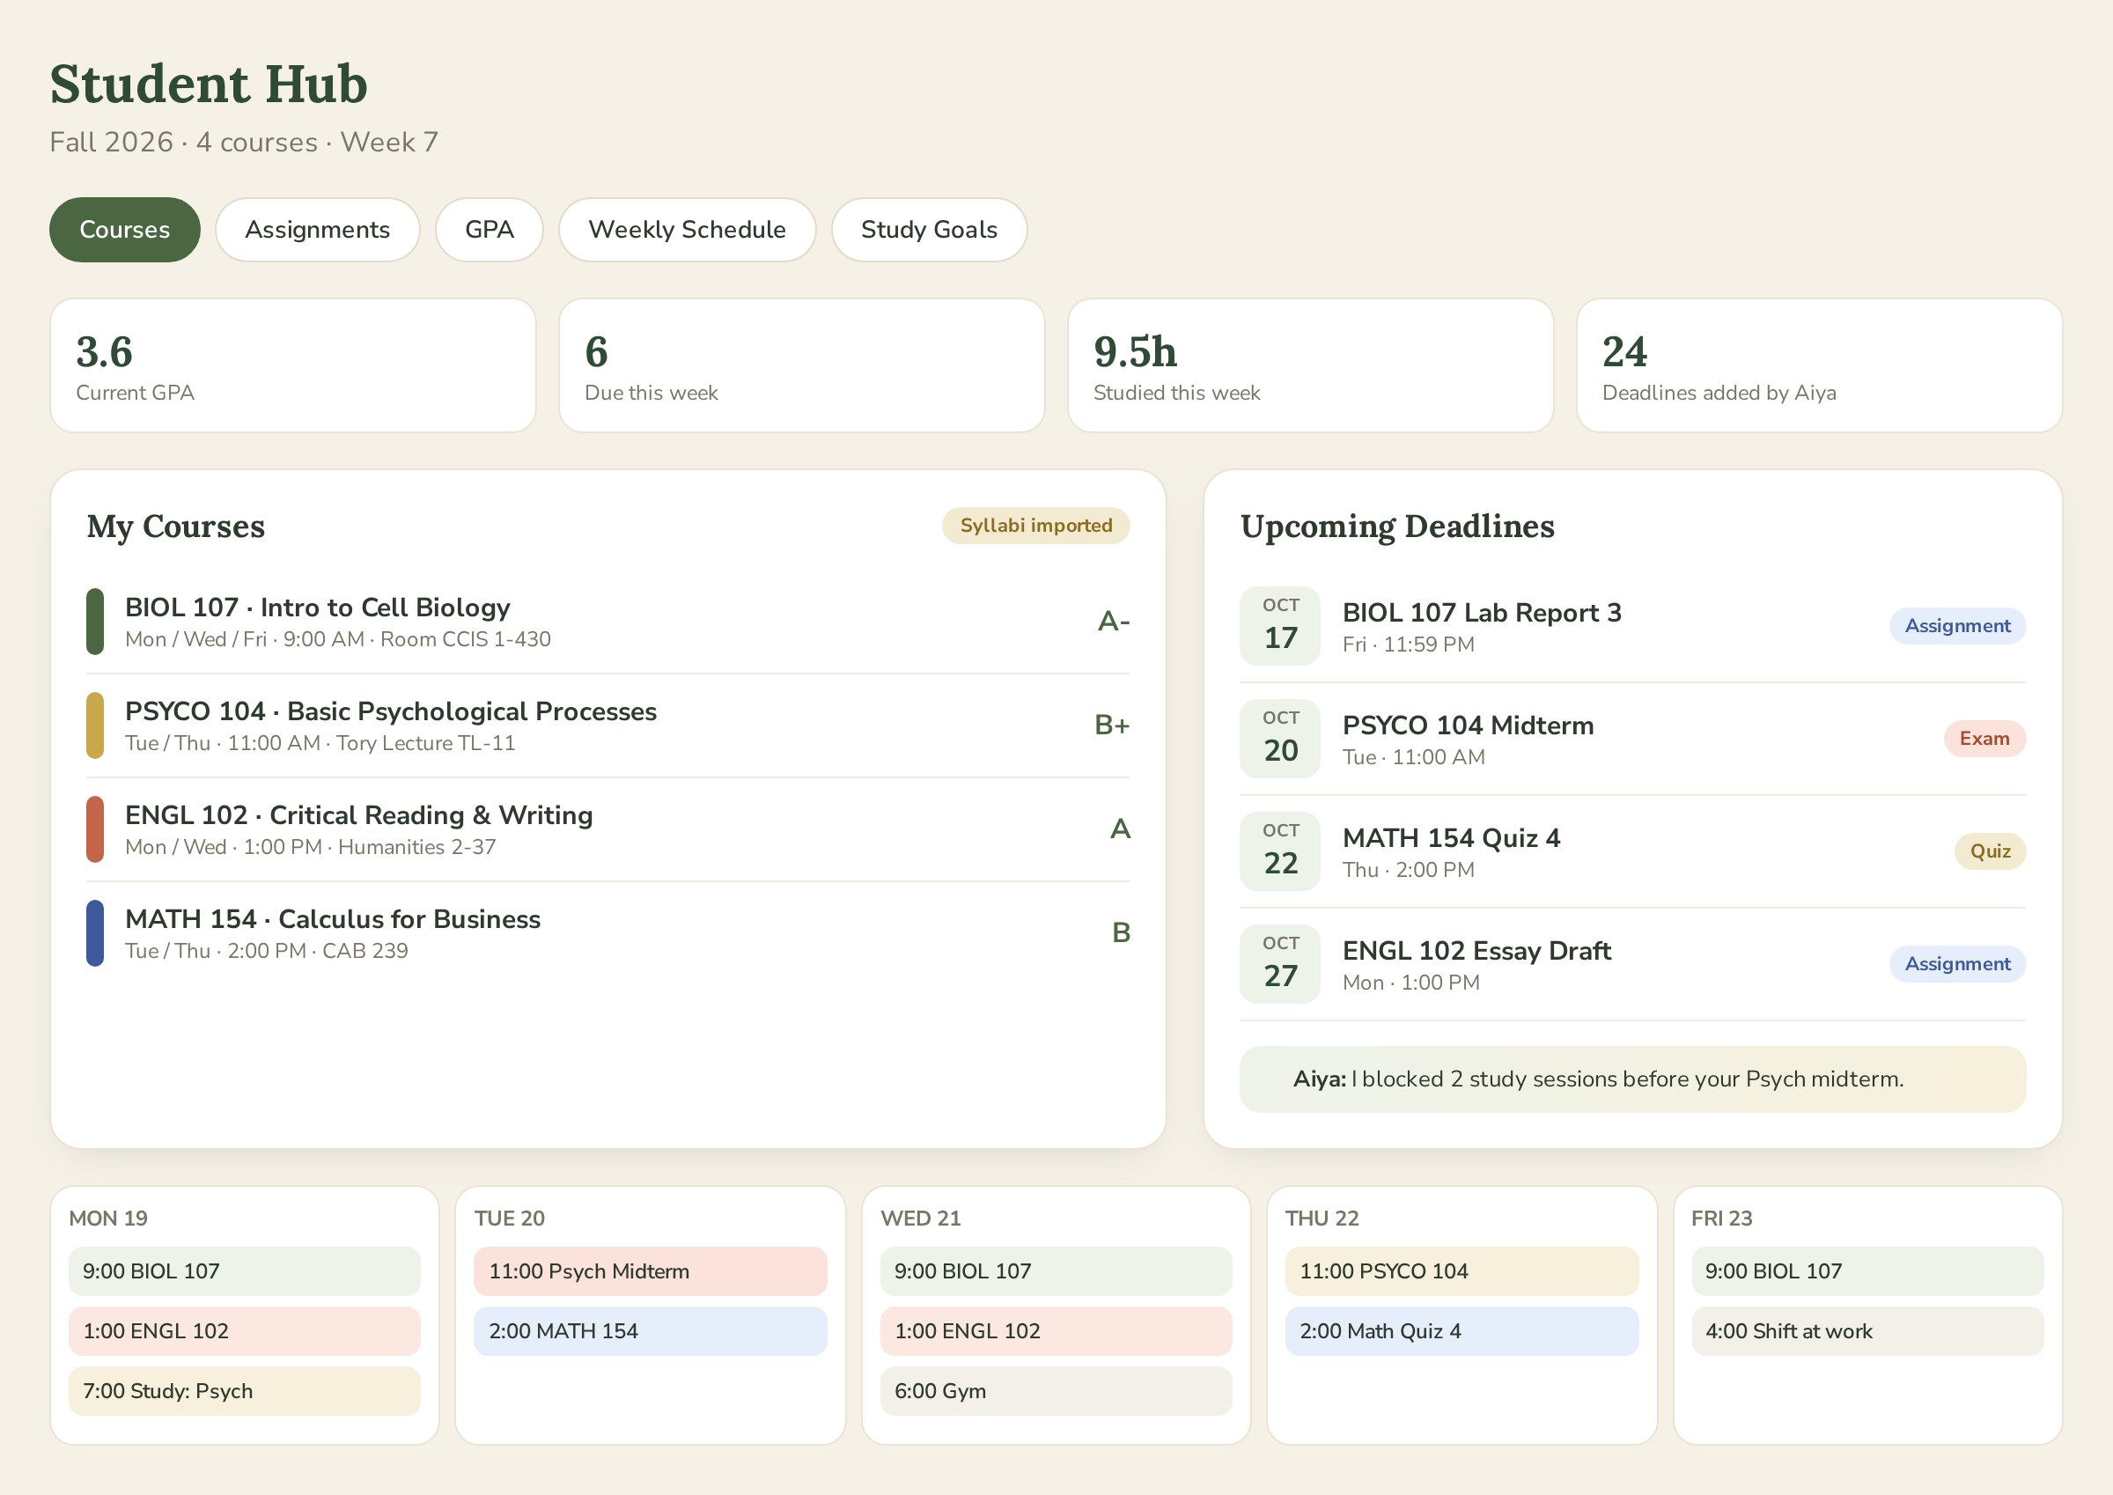This screenshot has width=2113, height=1495.
Task: Click the Quiz tag on MATH 154 Quiz 4
Action: tap(1990, 851)
